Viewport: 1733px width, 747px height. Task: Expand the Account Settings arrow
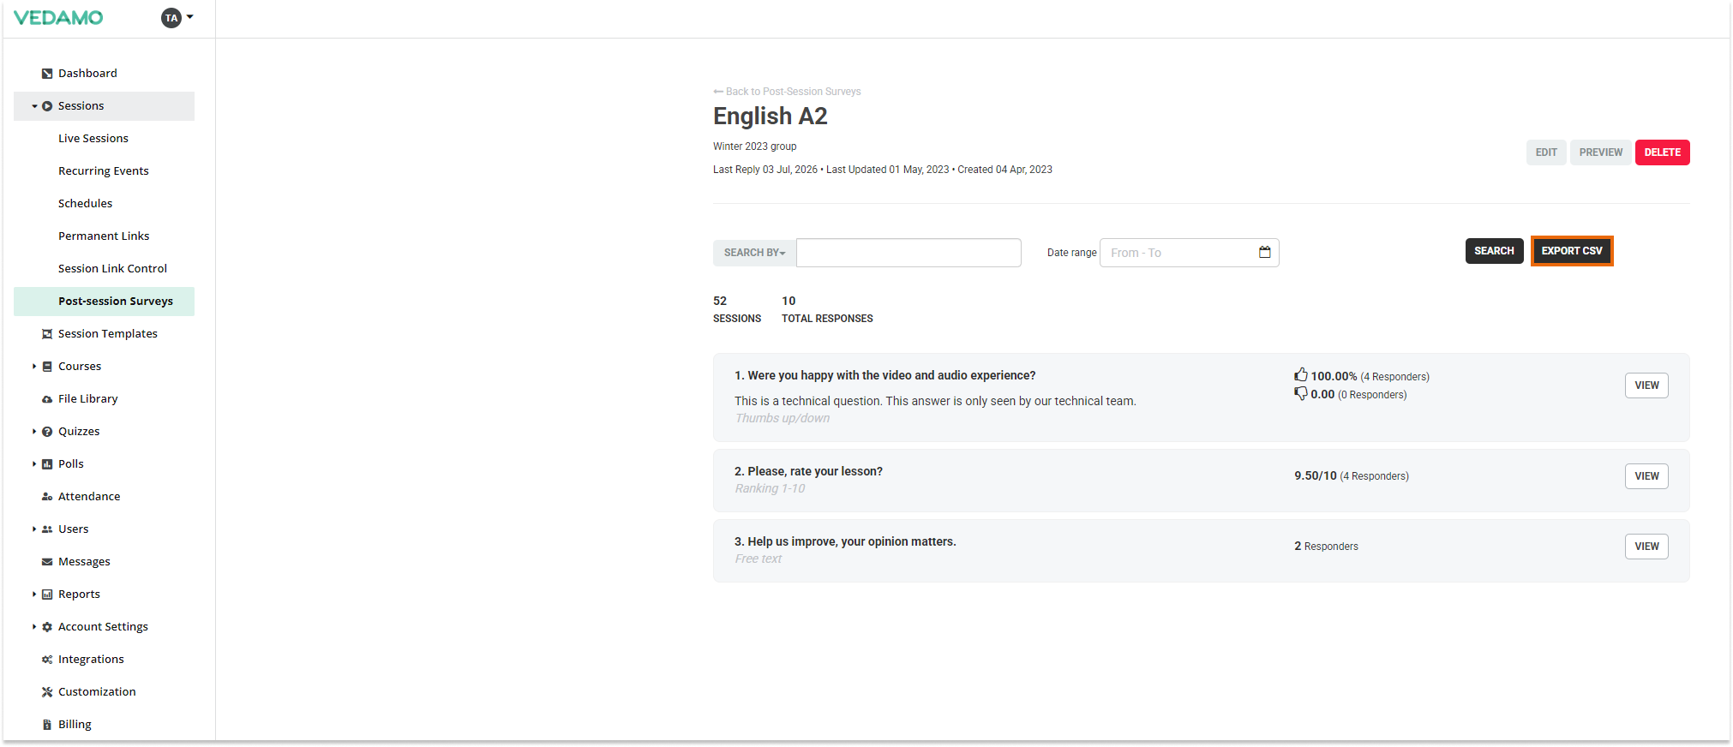[x=34, y=627]
